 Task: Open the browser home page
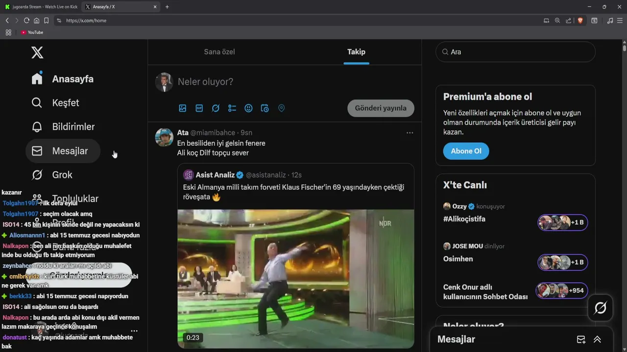click(x=36, y=21)
